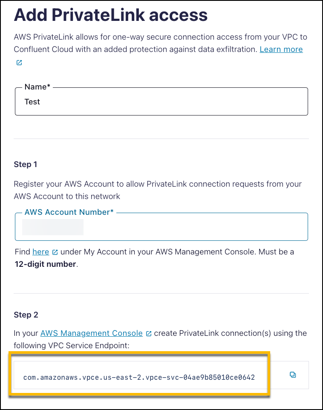This screenshot has height=410, width=323.
Task: Click the redacted account number value
Action: click(53, 228)
